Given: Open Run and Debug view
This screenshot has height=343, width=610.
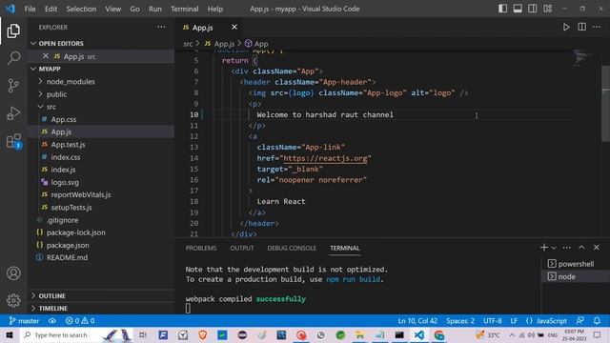Looking at the screenshot, I should click(13, 113).
